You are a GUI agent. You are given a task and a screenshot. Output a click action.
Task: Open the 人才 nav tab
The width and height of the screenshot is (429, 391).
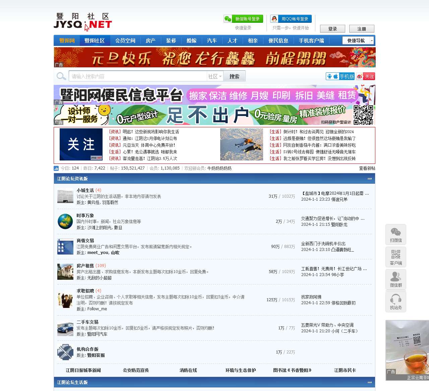233,41
